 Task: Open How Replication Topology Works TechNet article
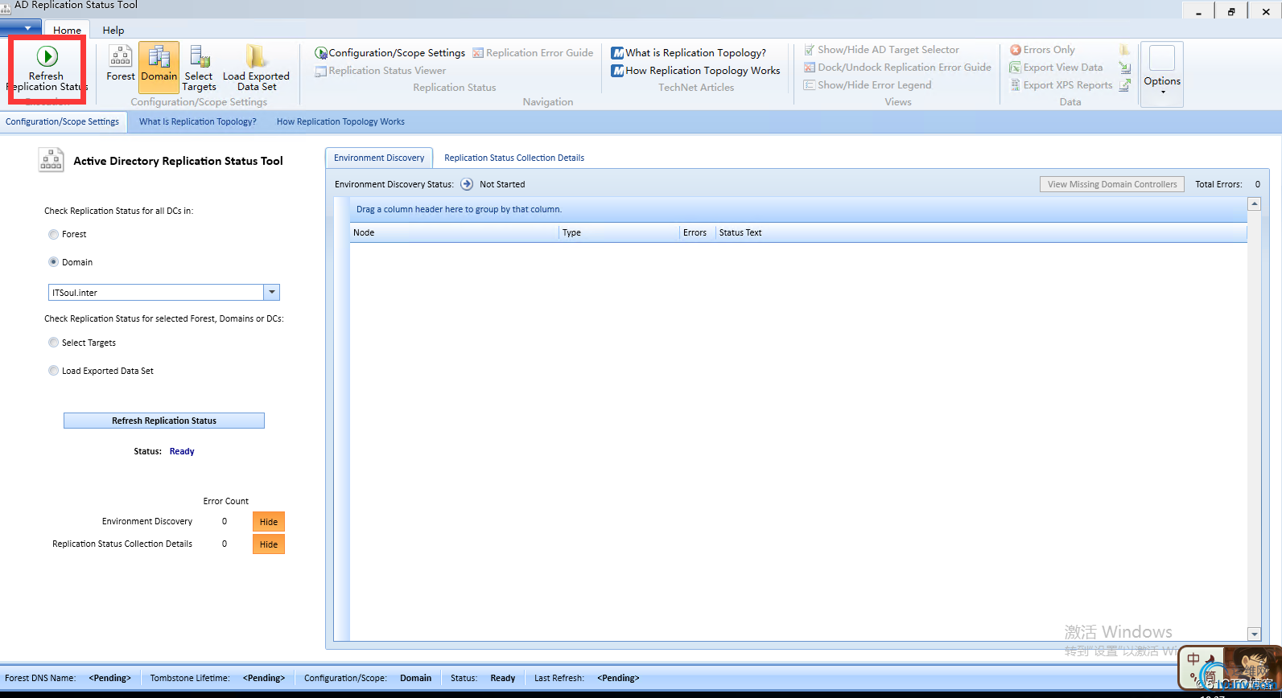pos(695,71)
